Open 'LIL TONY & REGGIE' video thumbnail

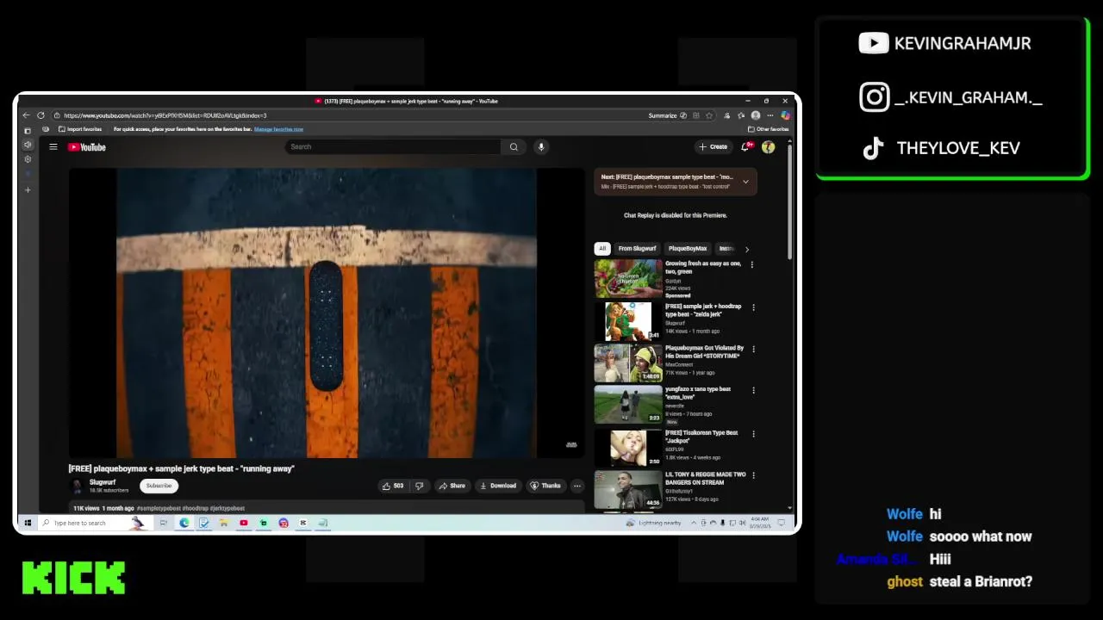[628, 490]
